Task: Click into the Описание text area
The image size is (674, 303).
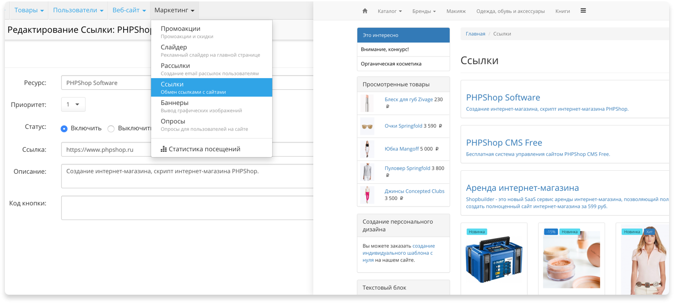Action: [x=187, y=176]
